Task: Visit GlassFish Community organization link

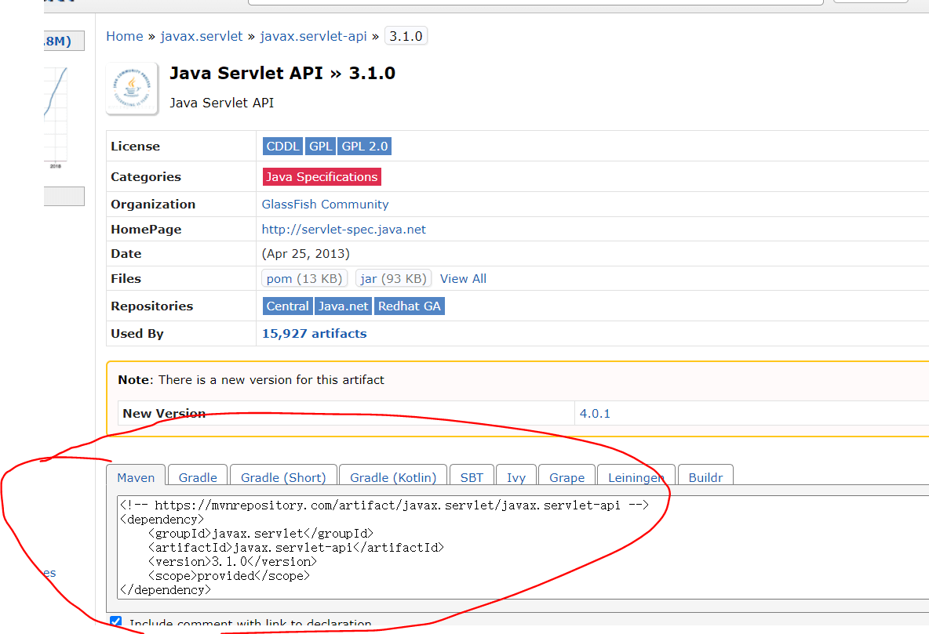Action: (x=326, y=205)
